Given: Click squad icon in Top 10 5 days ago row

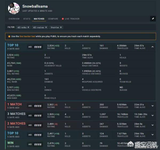Looking at the screenshot, I should [38, 135].
